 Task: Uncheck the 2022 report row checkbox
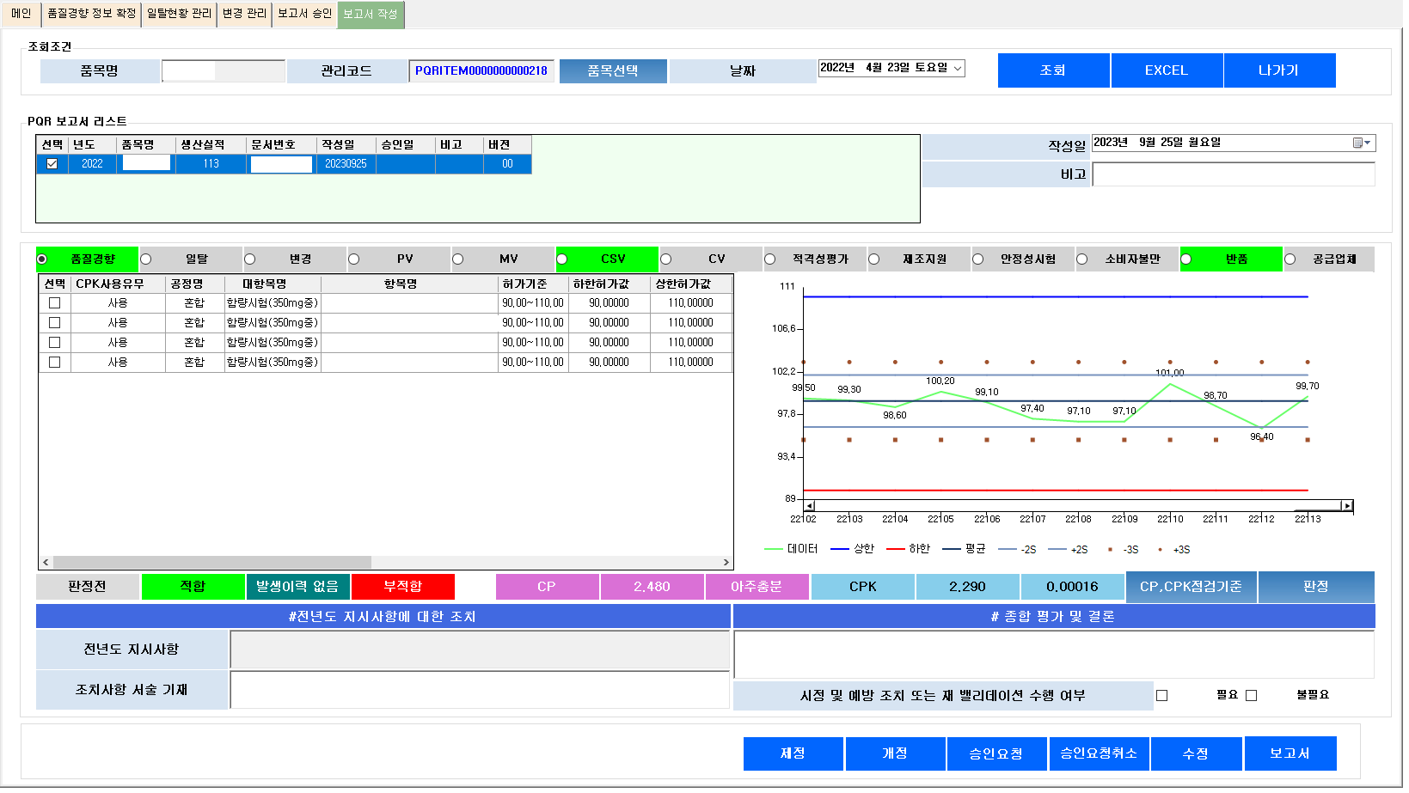(x=52, y=164)
